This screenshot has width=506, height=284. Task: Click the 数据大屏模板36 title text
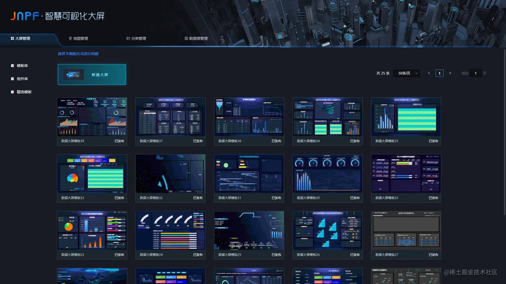(x=230, y=141)
